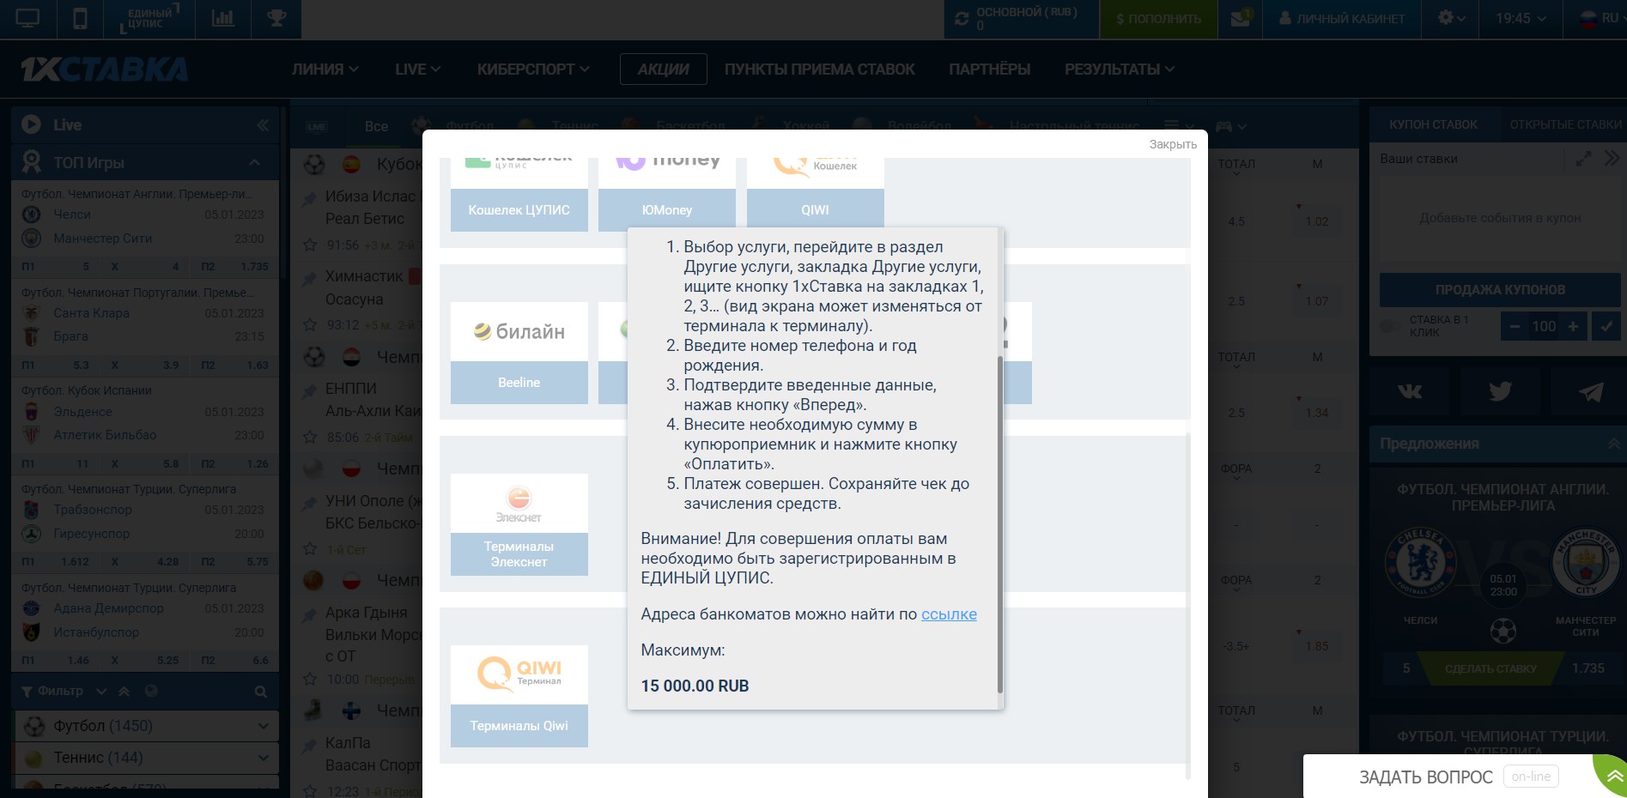Open the trophy icon in top bar
The image size is (1627, 798).
point(276,18)
